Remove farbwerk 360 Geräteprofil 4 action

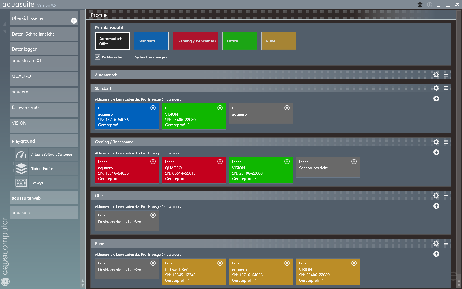tap(220, 263)
